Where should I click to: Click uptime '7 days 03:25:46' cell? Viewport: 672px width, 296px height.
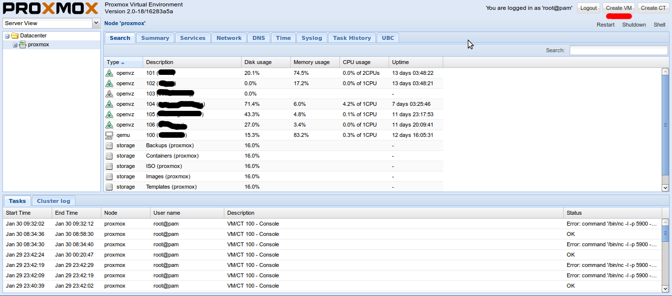[x=416, y=104]
